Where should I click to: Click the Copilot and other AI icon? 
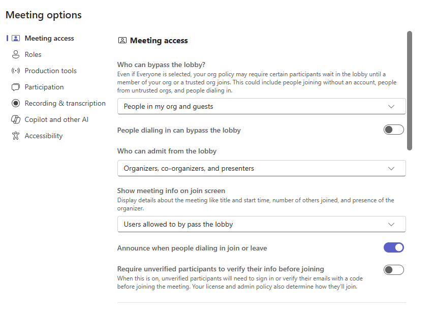[16, 119]
